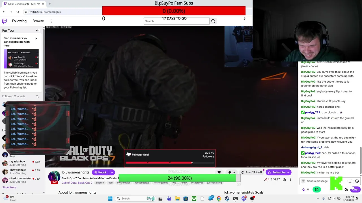Click the justcchatting tag
Image resolution: width=362 pixels, height=203 pixels.
tap(214, 183)
